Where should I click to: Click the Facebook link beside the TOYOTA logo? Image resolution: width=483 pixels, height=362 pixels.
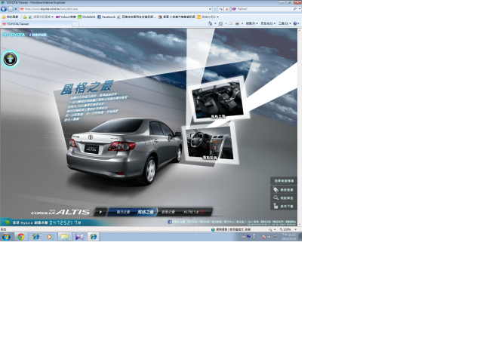pyautogui.click(x=37, y=35)
